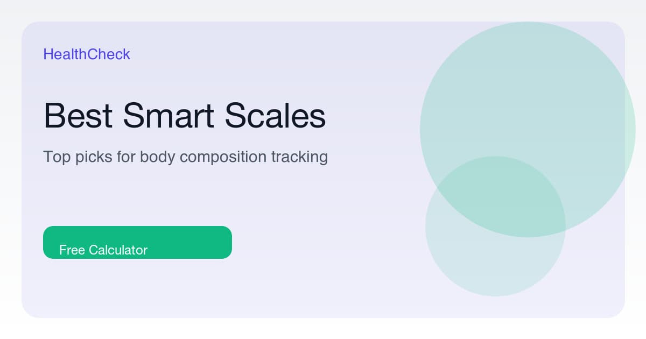Image resolution: width=646 pixels, height=339 pixels.
Task: Click the word "Best" in the heading
Action: click(x=78, y=115)
